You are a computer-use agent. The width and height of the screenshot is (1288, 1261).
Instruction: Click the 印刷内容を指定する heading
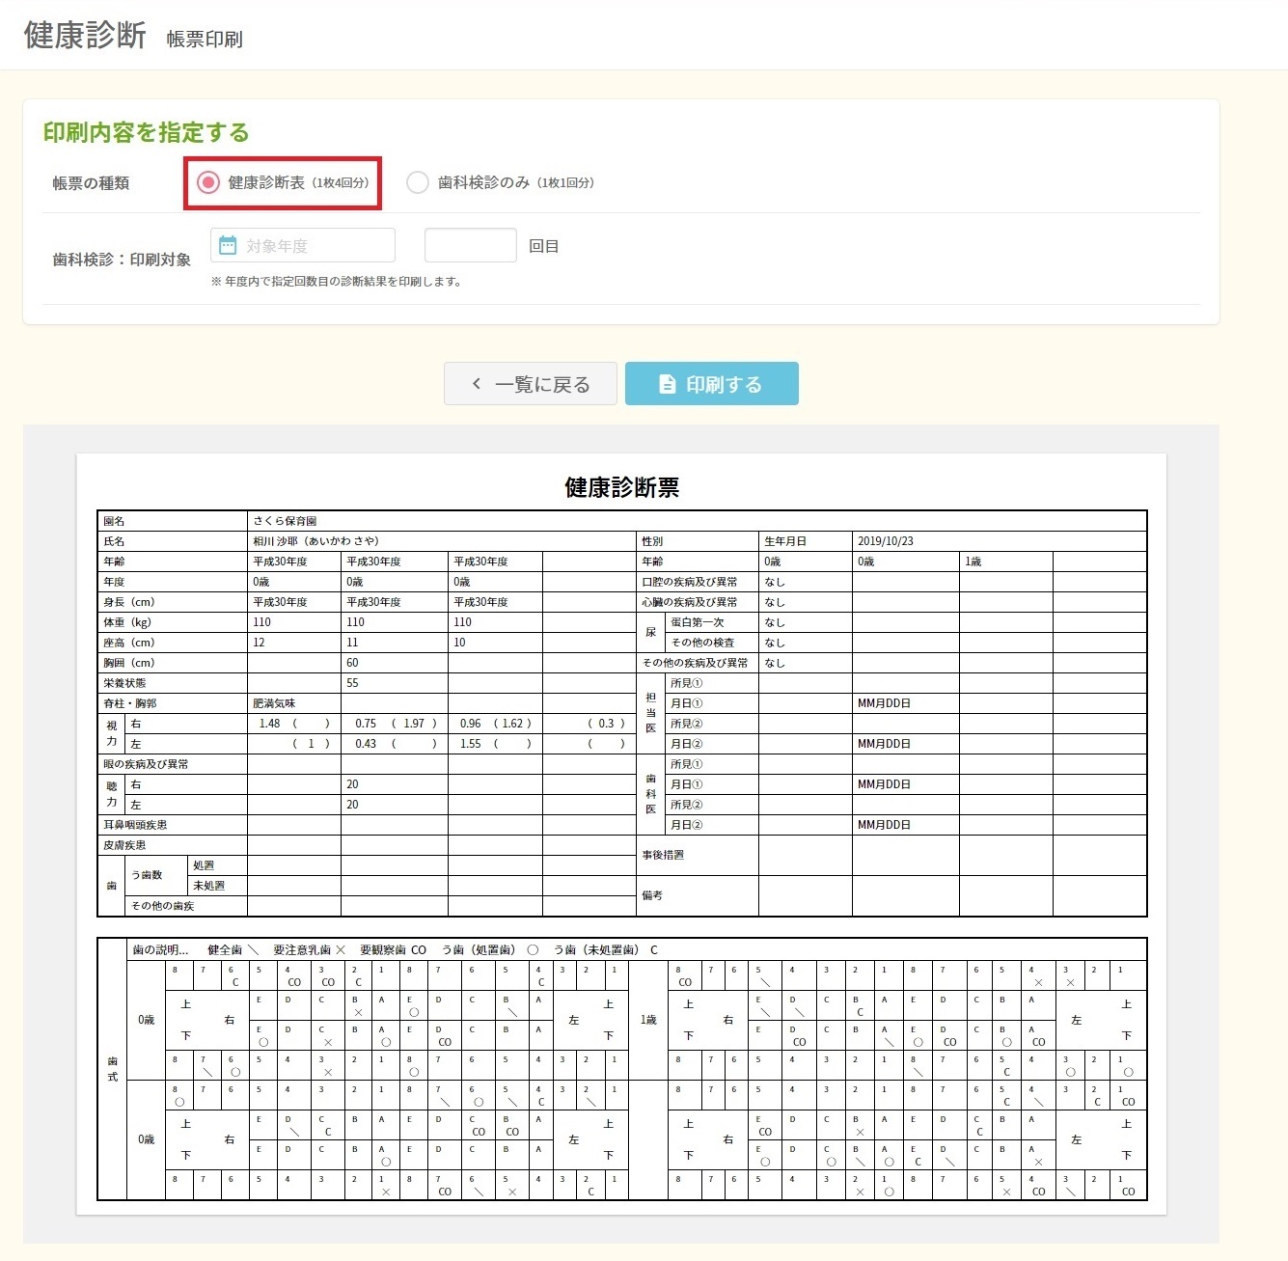(146, 132)
